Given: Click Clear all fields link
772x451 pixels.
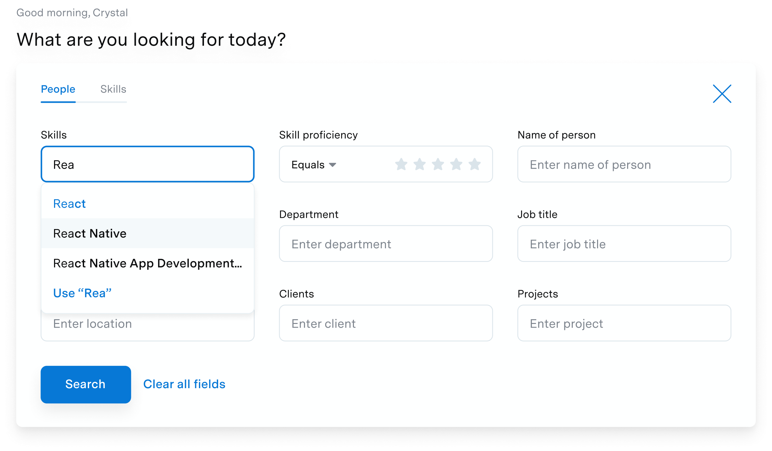Looking at the screenshot, I should click(184, 384).
